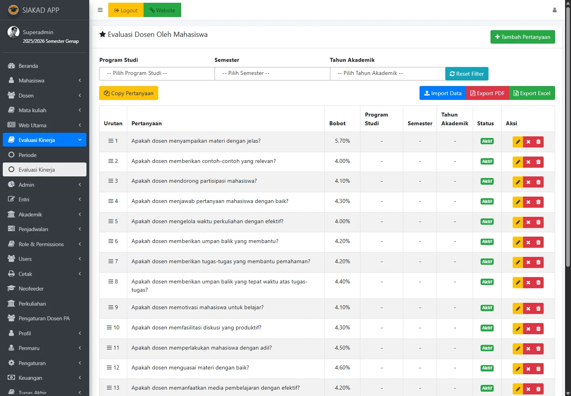Click the page vertical scrollbar
The width and height of the screenshot is (571, 396).
pyautogui.click(x=568, y=159)
